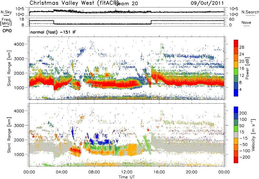The height and width of the screenshot is (179, 259).
Task: Click the N.Sky legend label
Action: tap(6, 12)
